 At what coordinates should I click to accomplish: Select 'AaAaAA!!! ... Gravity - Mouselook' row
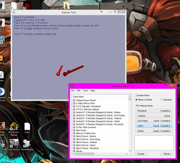(99, 124)
